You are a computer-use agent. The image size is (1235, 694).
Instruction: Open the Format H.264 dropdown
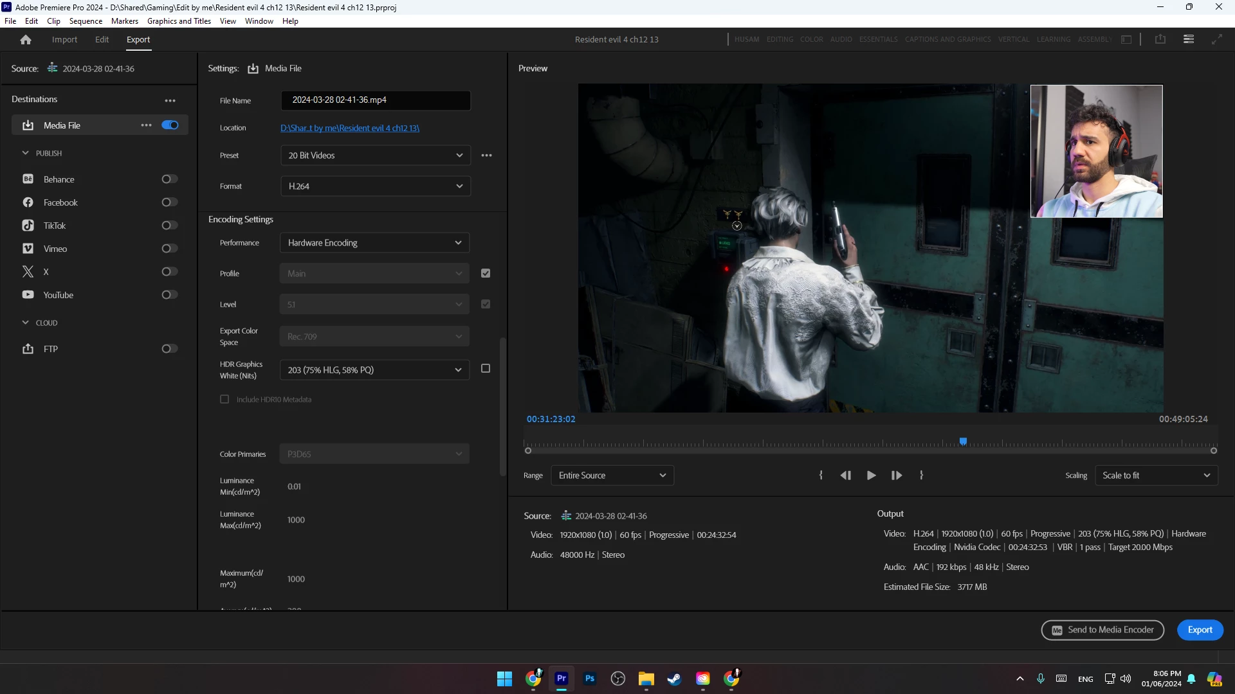click(x=375, y=186)
